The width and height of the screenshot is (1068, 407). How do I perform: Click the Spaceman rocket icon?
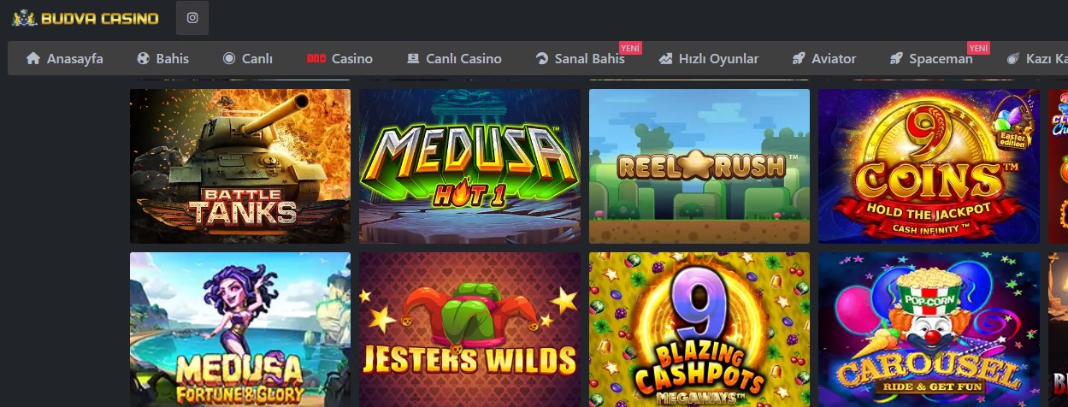tap(896, 59)
